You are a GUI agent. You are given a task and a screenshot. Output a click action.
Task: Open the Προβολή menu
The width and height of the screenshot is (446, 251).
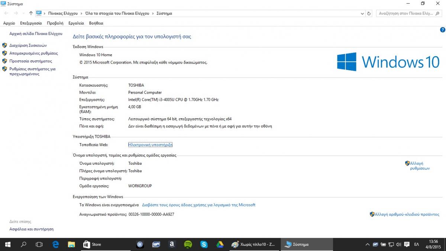(x=55, y=23)
